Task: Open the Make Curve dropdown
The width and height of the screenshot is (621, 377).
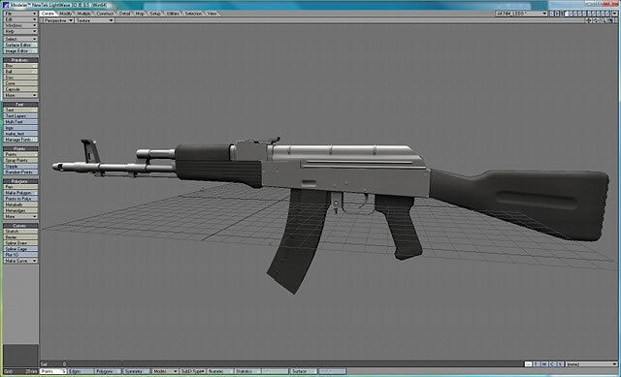Action: [20, 261]
